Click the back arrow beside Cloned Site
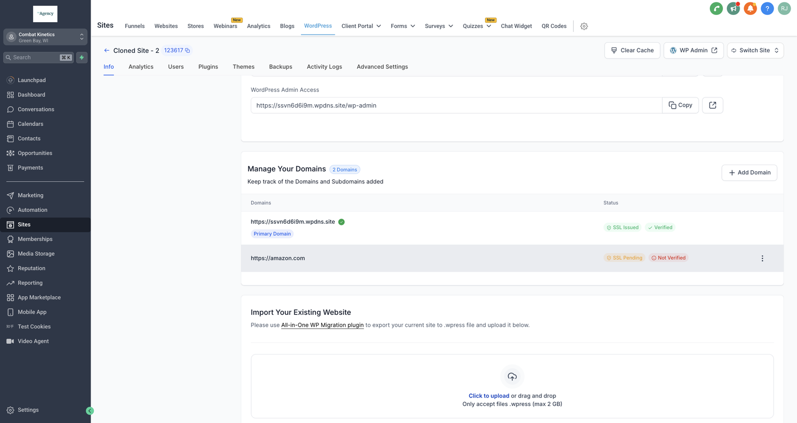797x423 pixels. (106, 51)
